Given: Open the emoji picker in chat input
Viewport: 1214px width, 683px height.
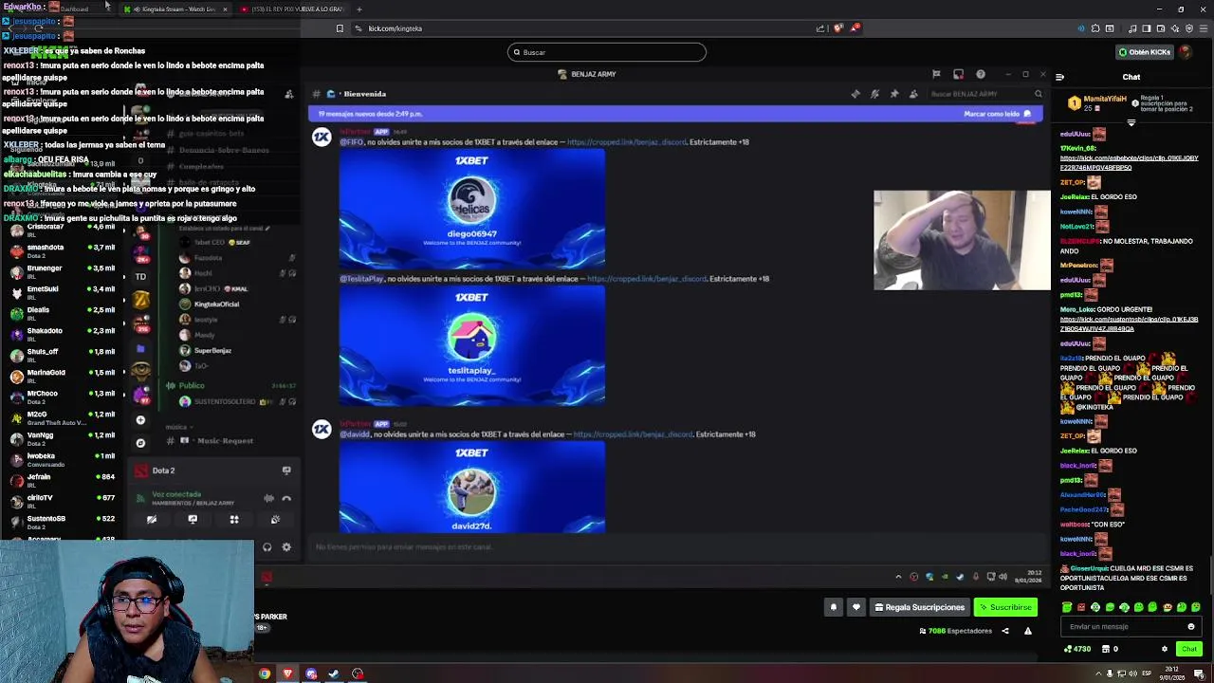Looking at the screenshot, I should [x=1191, y=626].
